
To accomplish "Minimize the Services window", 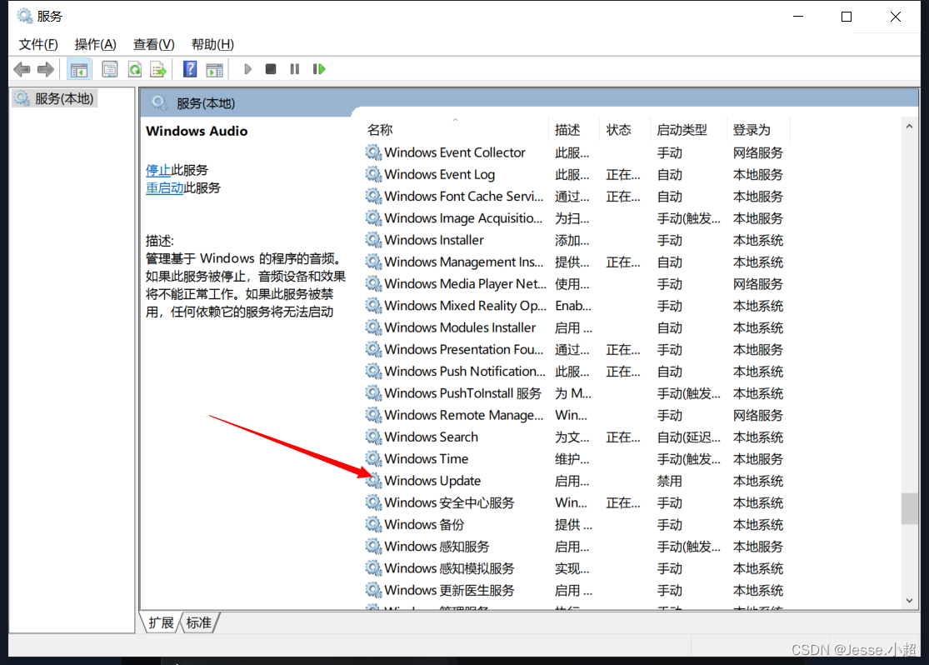I will [x=798, y=17].
